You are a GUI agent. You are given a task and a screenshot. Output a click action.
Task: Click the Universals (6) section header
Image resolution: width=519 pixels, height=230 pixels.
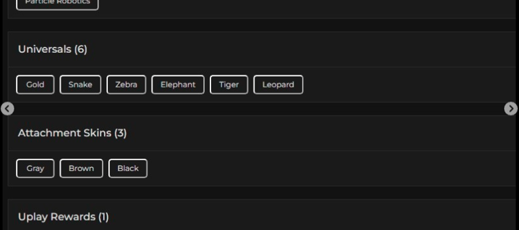pyautogui.click(x=52, y=49)
